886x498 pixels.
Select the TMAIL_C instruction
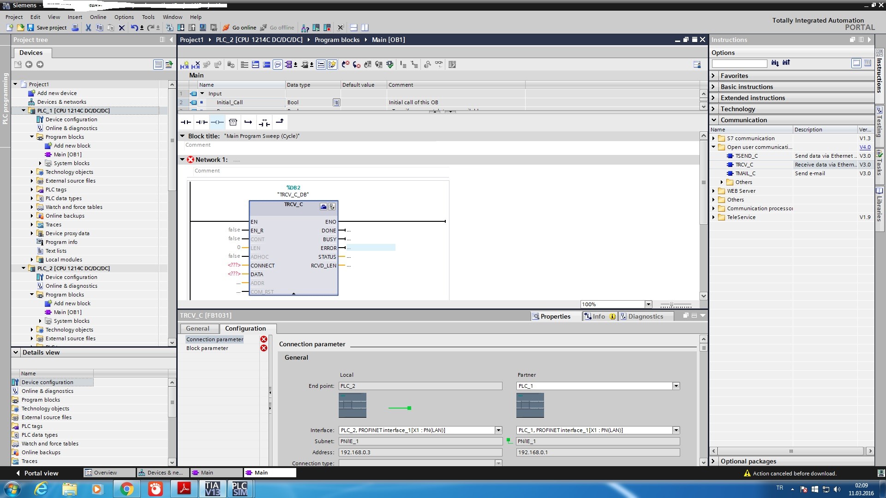pos(745,173)
